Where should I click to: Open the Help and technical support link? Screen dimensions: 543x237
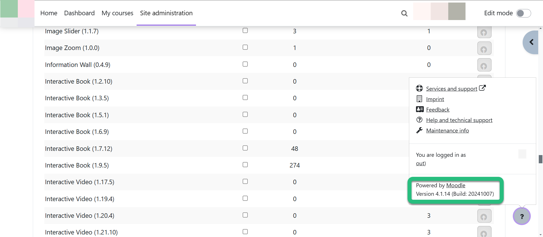459,120
